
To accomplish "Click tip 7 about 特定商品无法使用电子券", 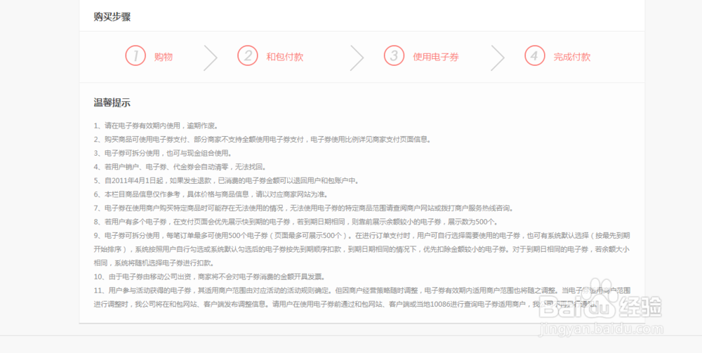I will pos(304,208).
